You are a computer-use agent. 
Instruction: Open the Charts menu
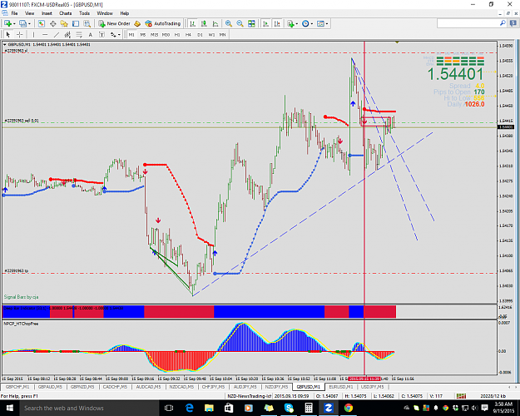[x=66, y=13]
